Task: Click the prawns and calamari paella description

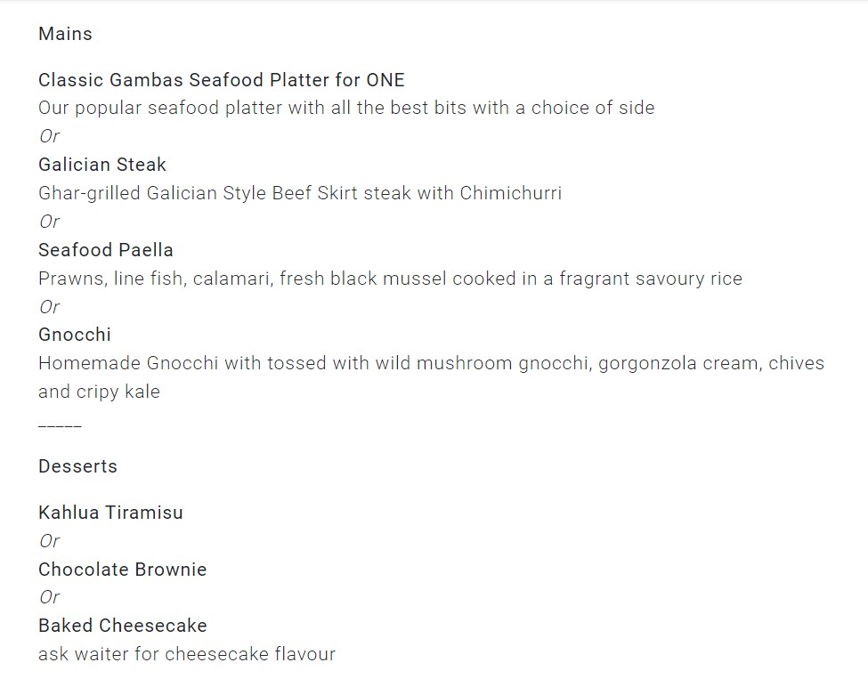Action: pyautogui.click(x=389, y=279)
